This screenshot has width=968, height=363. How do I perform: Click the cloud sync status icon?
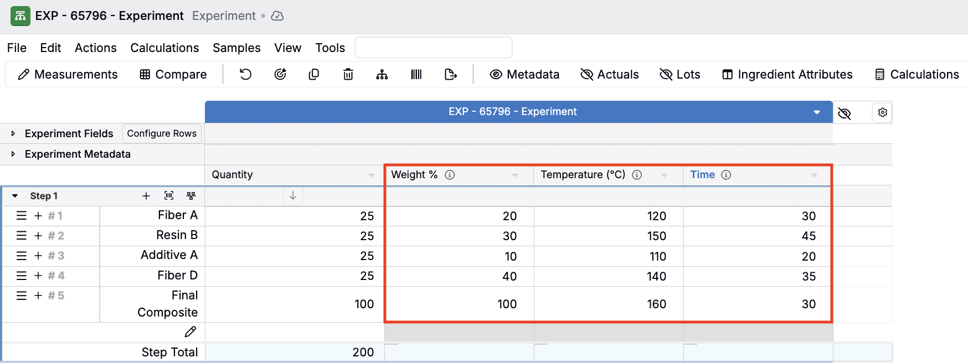click(277, 16)
